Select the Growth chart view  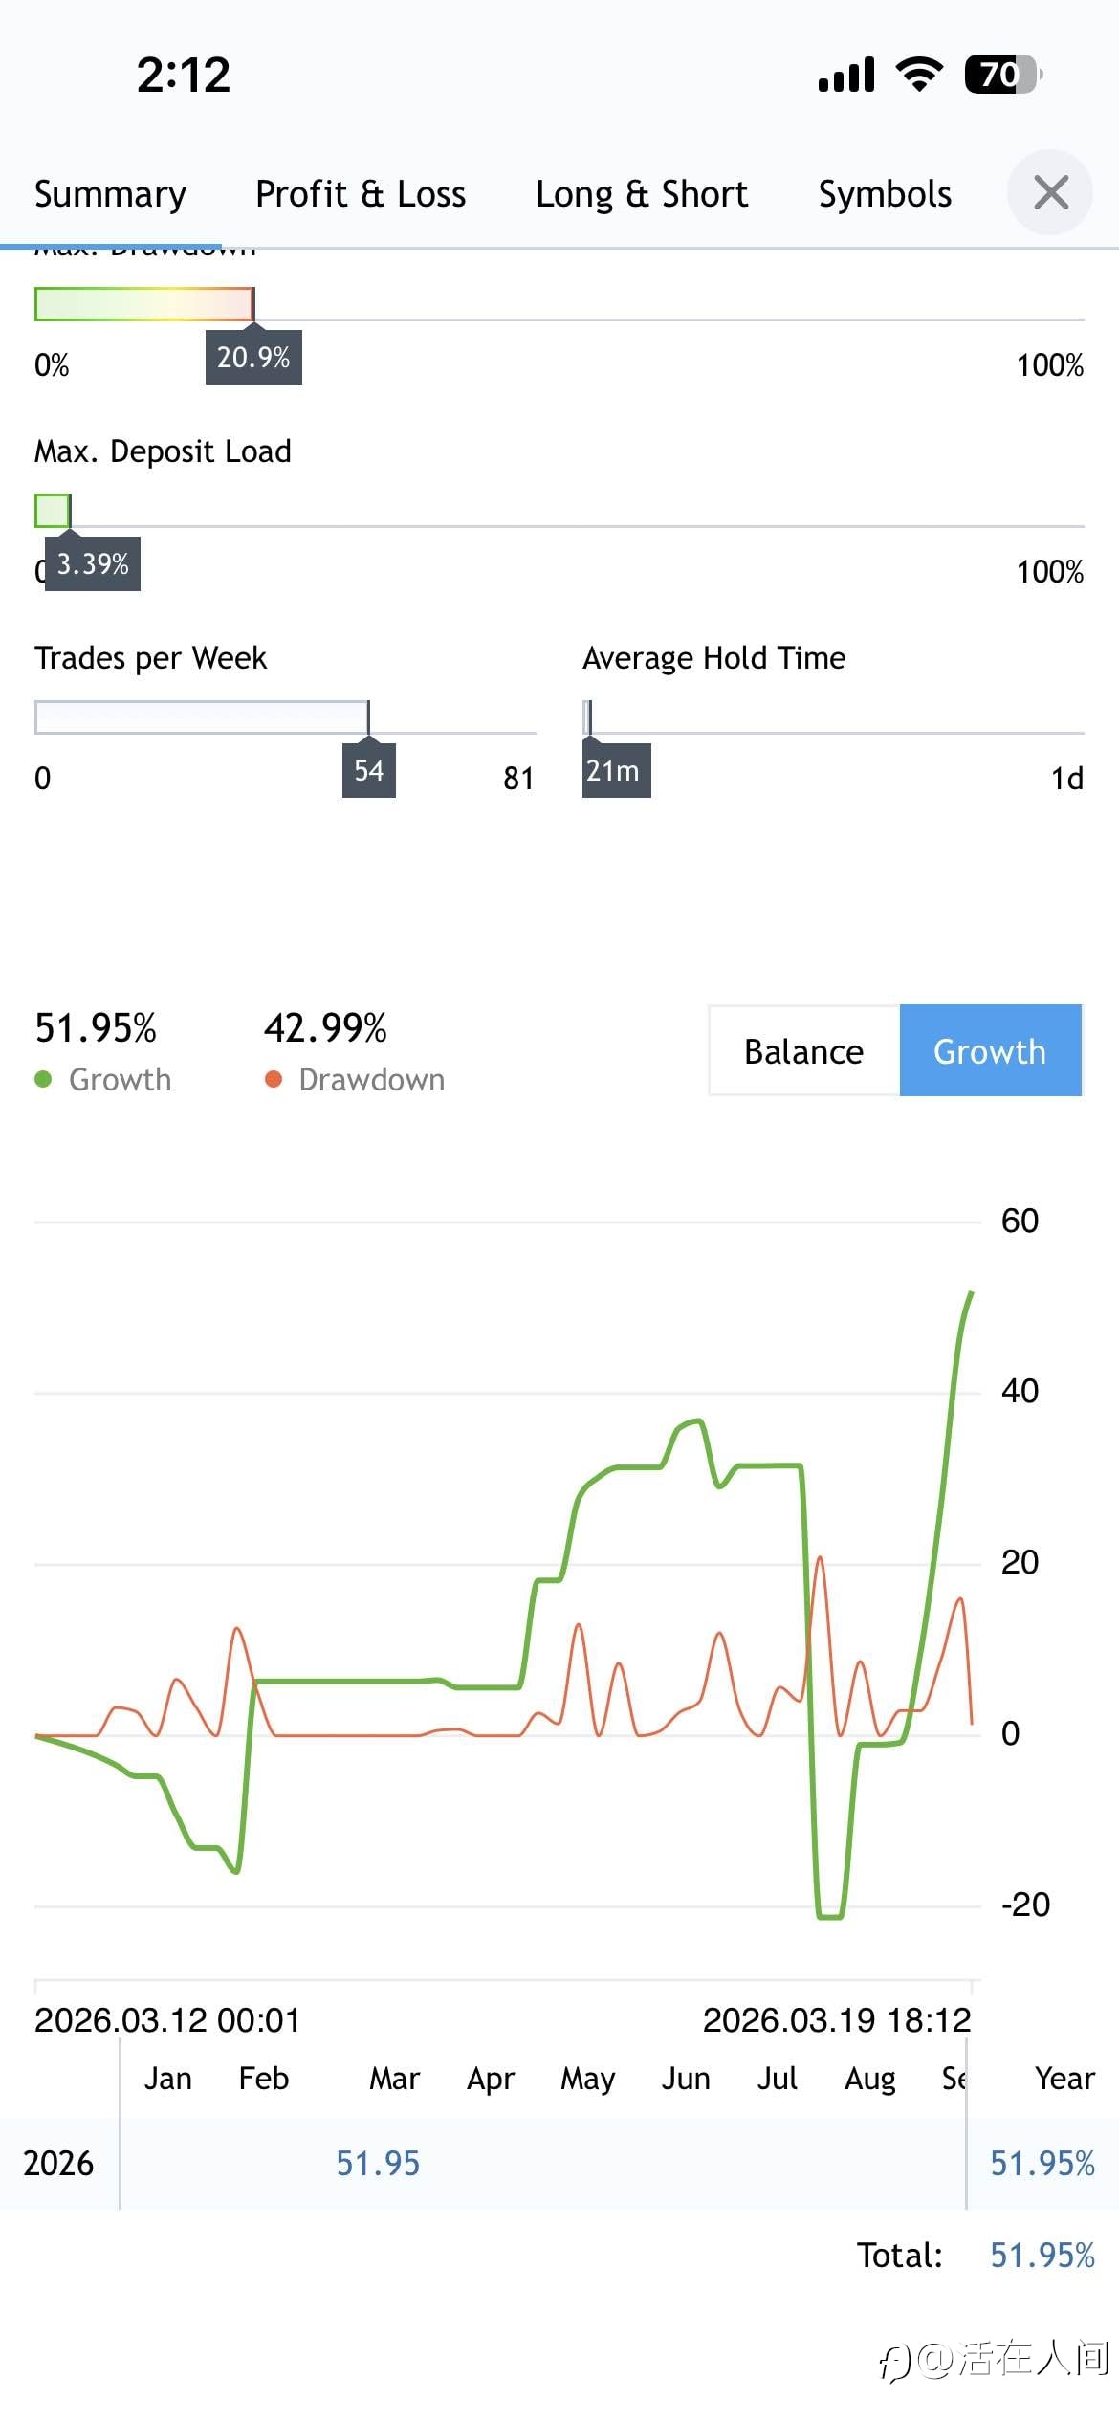(x=990, y=1051)
